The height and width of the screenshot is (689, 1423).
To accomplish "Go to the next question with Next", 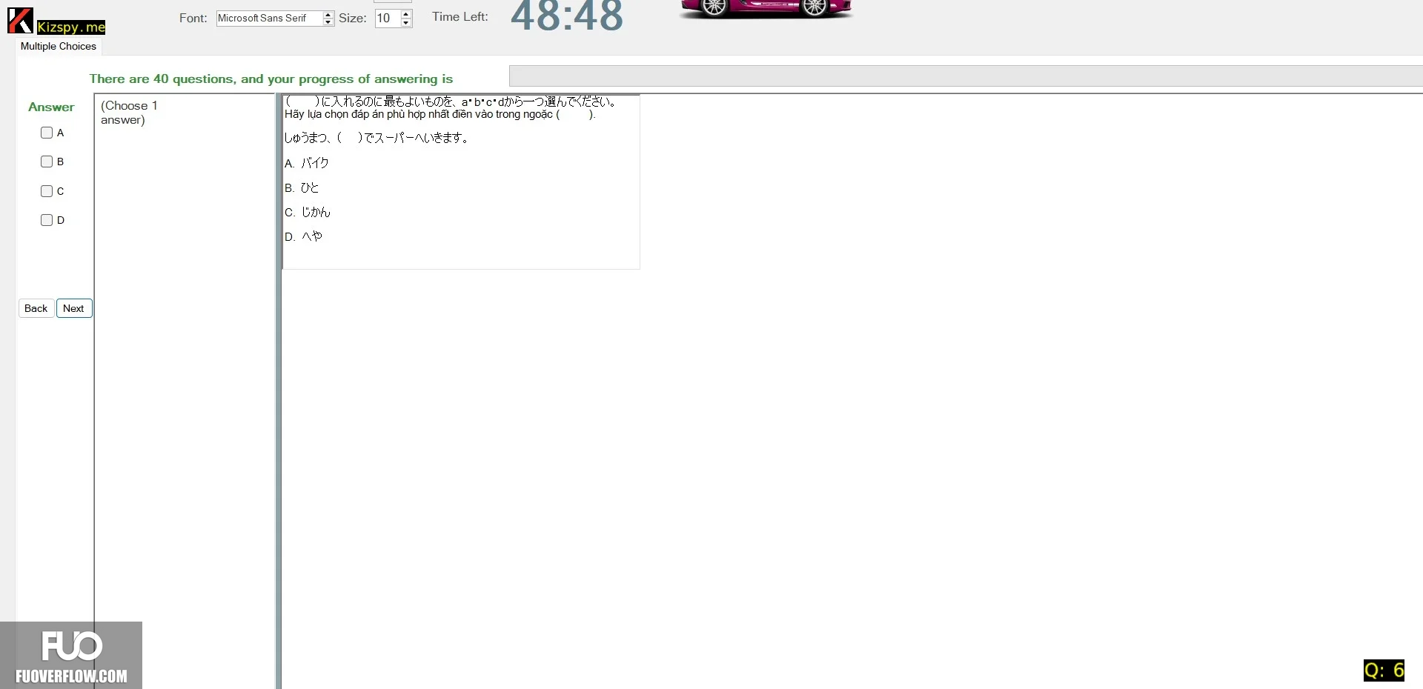I will pyautogui.click(x=74, y=308).
